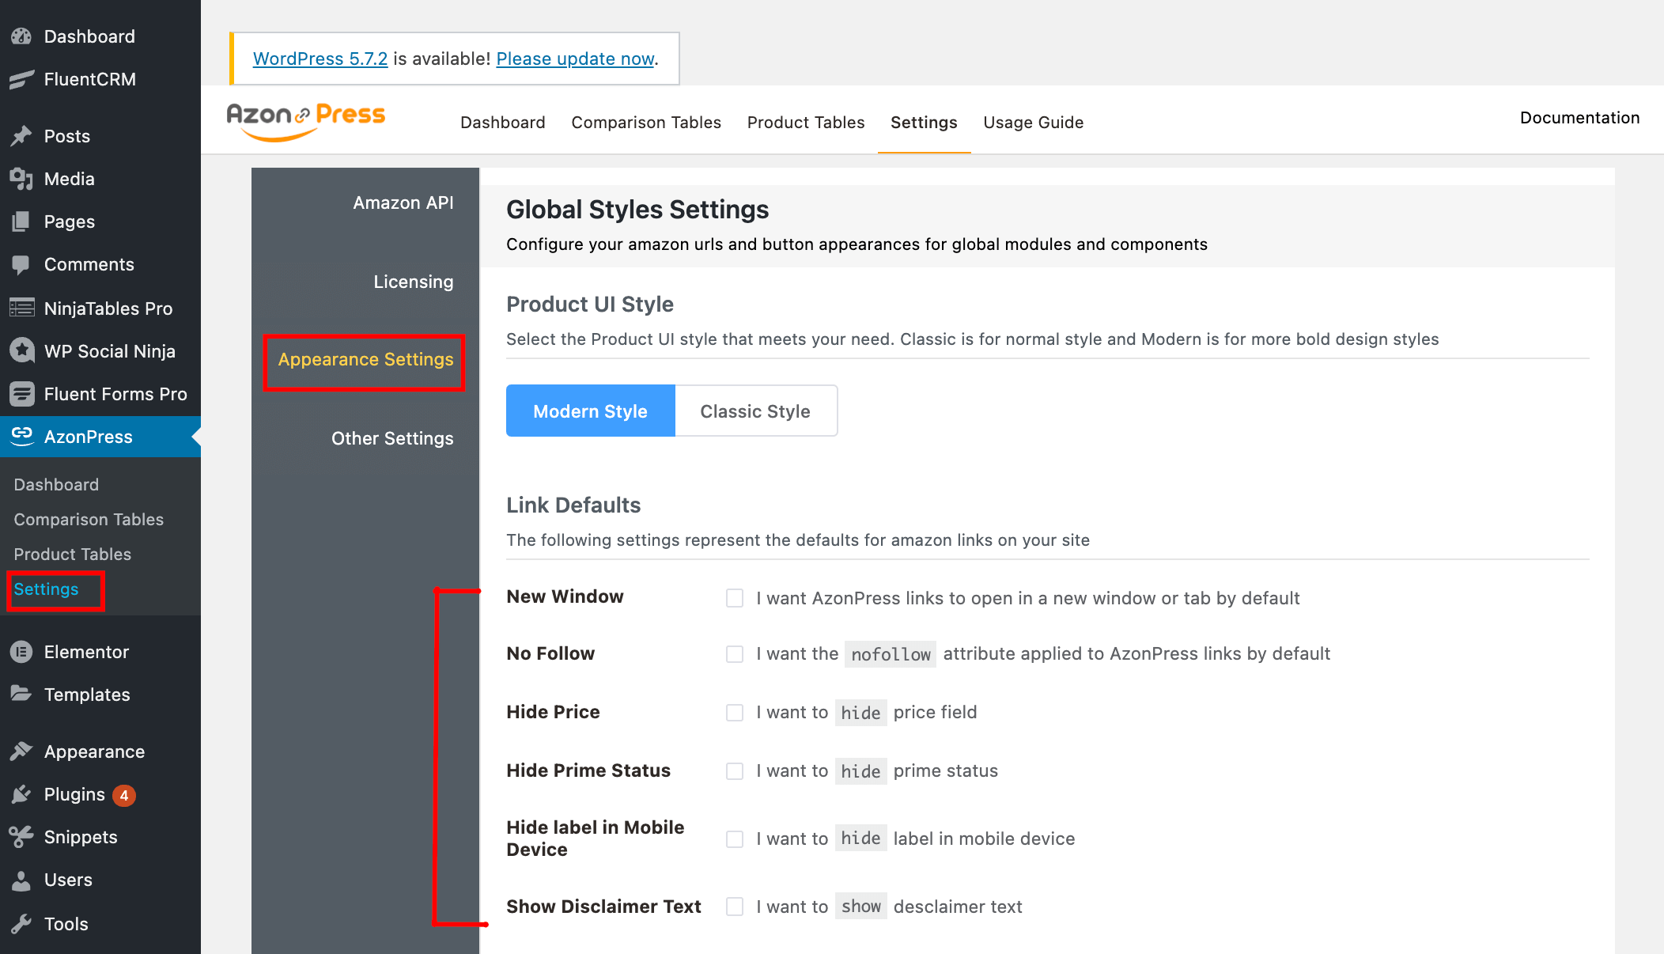Click the 'Product UI Style' heading

[x=590, y=304]
